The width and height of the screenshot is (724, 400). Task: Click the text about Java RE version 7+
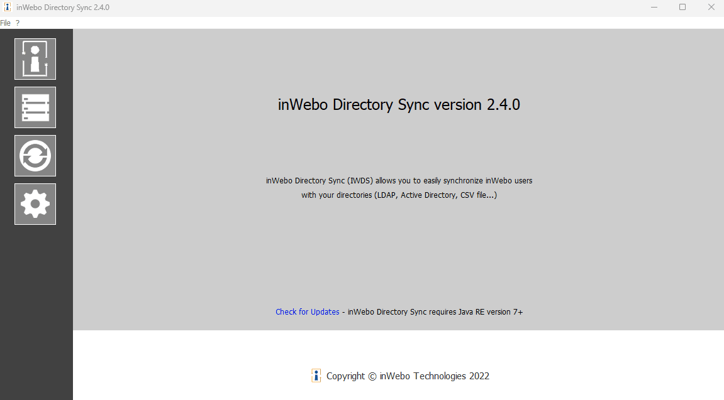click(x=435, y=312)
